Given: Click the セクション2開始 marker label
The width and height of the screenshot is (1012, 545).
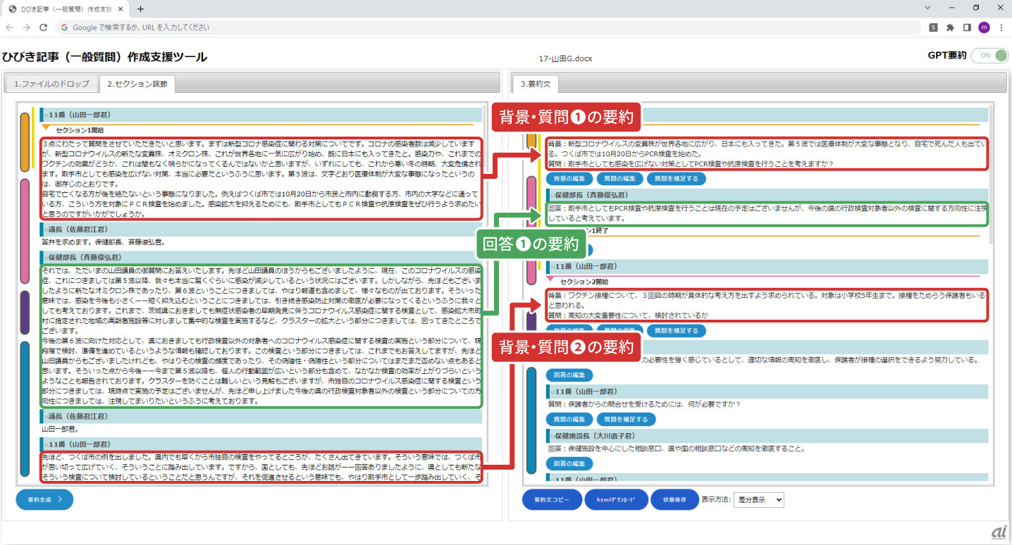Looking at the screenshot, I should [584, 281].
